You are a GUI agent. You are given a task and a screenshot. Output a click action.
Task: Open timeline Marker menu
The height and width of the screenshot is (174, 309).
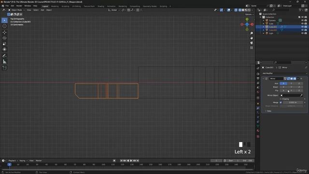(x=39, y=160)
